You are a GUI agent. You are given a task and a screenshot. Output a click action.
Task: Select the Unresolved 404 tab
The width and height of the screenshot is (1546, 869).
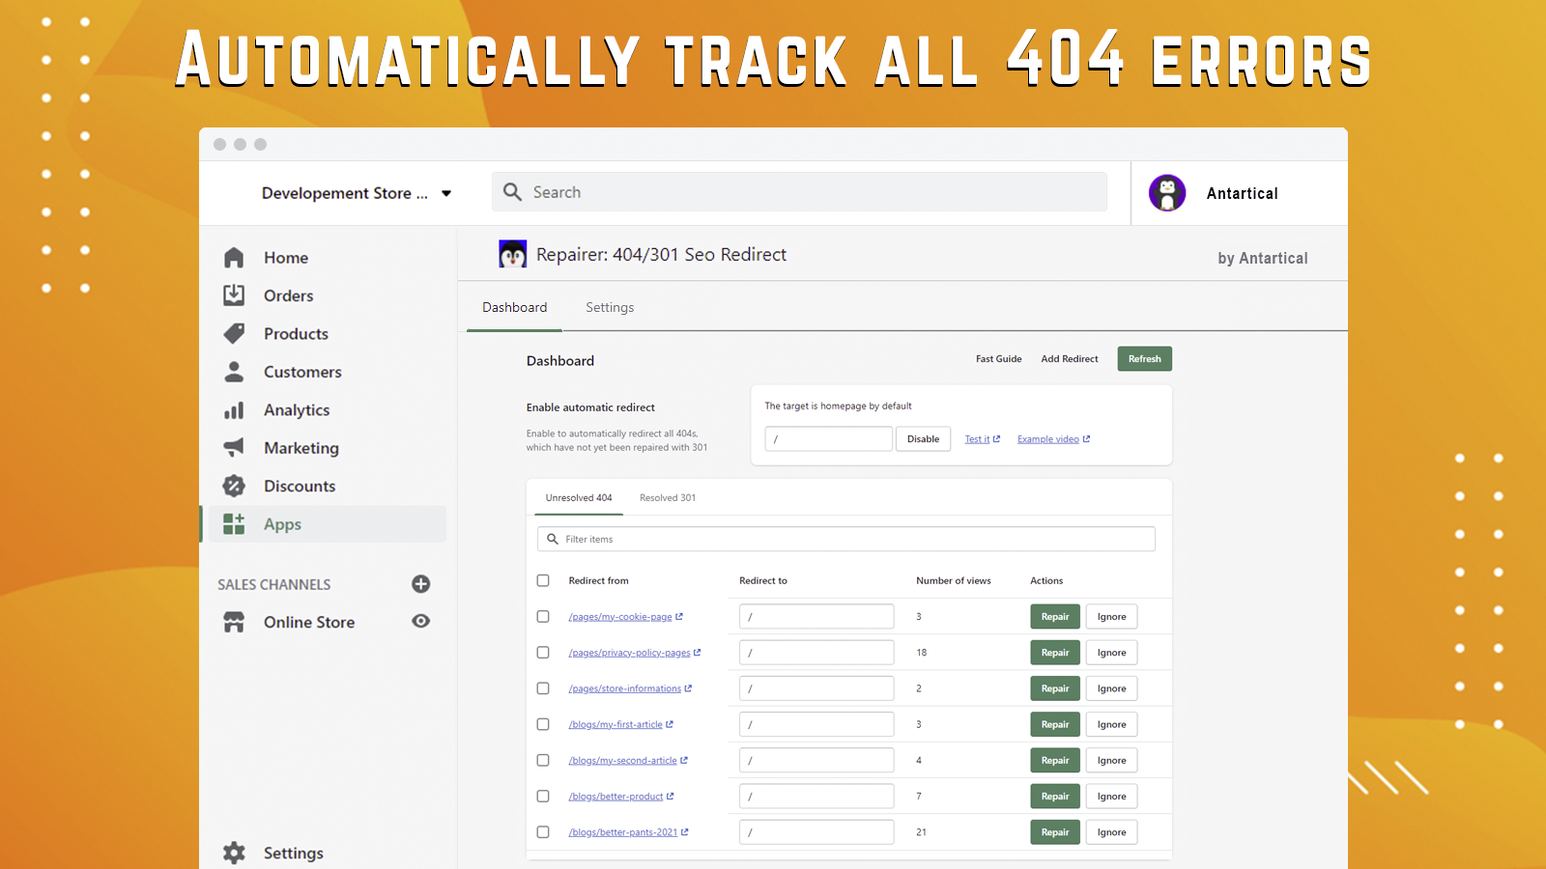tap(579, 497)
